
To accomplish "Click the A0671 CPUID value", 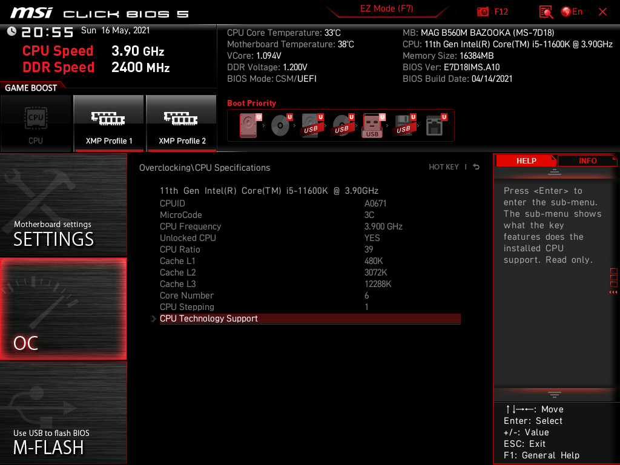I will click(375, 203).
